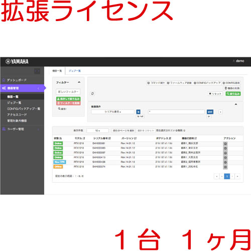Click action icon in Offline row

click(x=225, y=167)
